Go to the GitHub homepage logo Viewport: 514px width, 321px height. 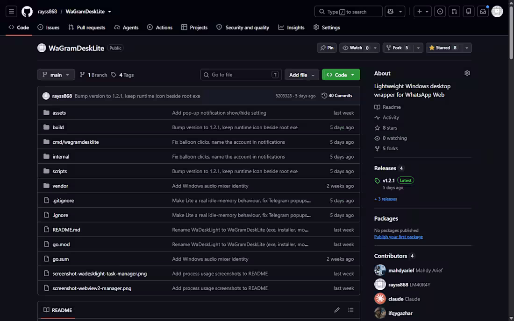point(27,12)
